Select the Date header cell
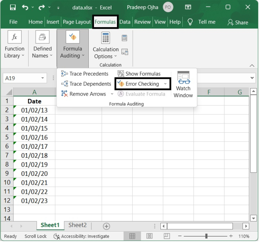 pyautogui.click(x=34, y=101)
